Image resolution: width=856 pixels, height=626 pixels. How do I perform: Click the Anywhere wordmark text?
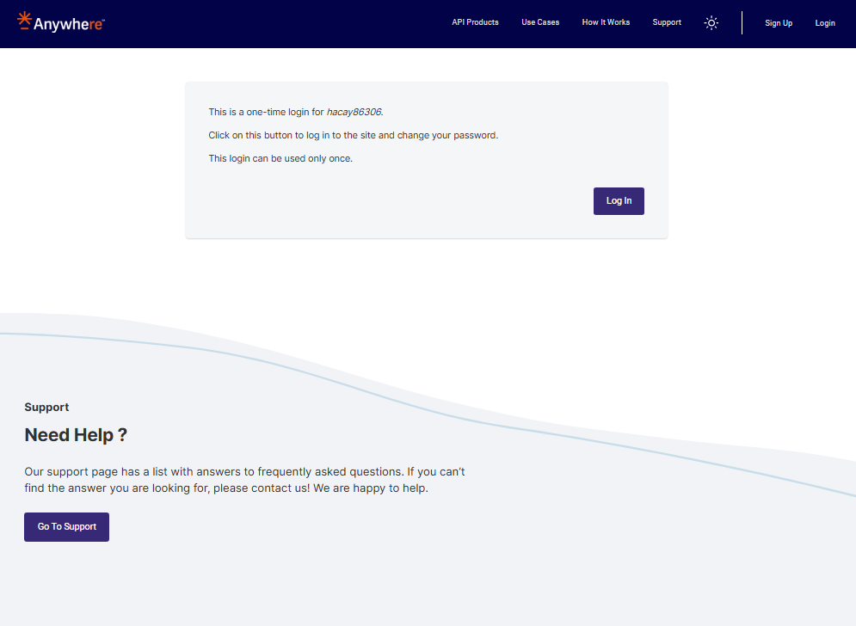click(x=69, y=24)
